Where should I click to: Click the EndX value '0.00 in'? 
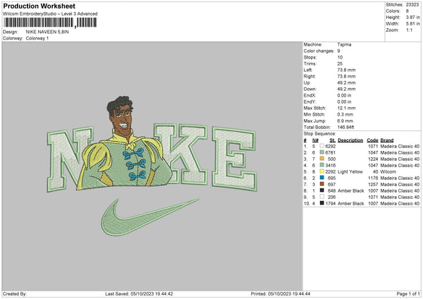click(344, 95)
